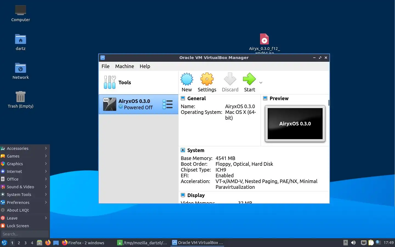Click the Chipset Type value ICH9
The image size is (395, 247).
[x=221, y=170]
